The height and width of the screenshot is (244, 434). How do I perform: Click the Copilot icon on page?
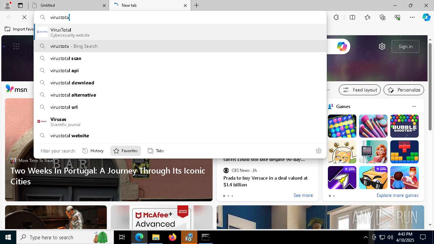tap(342, 46)
